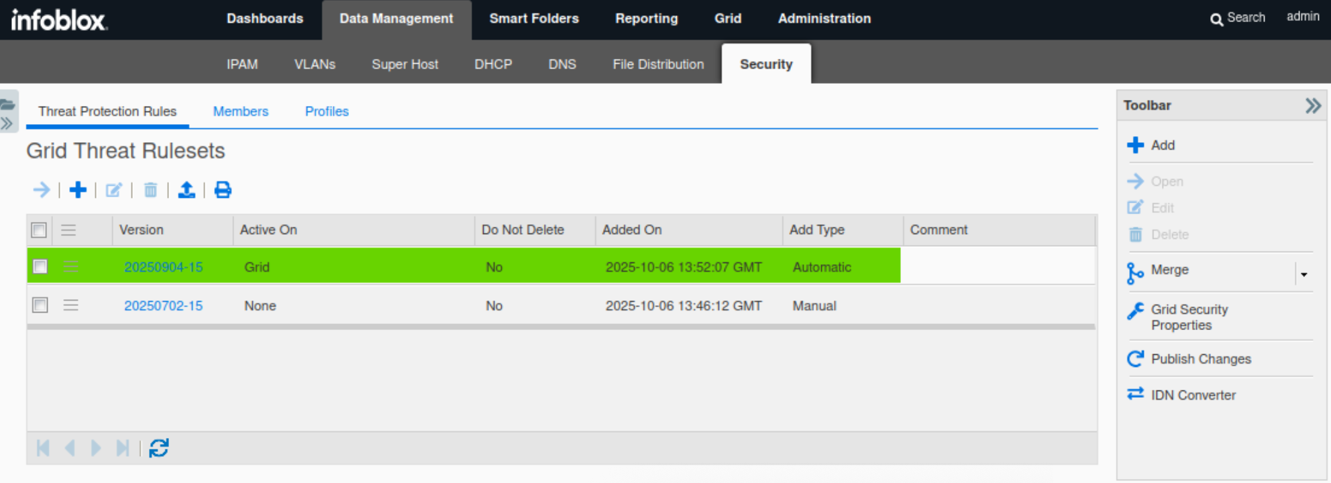
Task: Open the action menu for row 20250702-15
Action: (x=70, y=306)
